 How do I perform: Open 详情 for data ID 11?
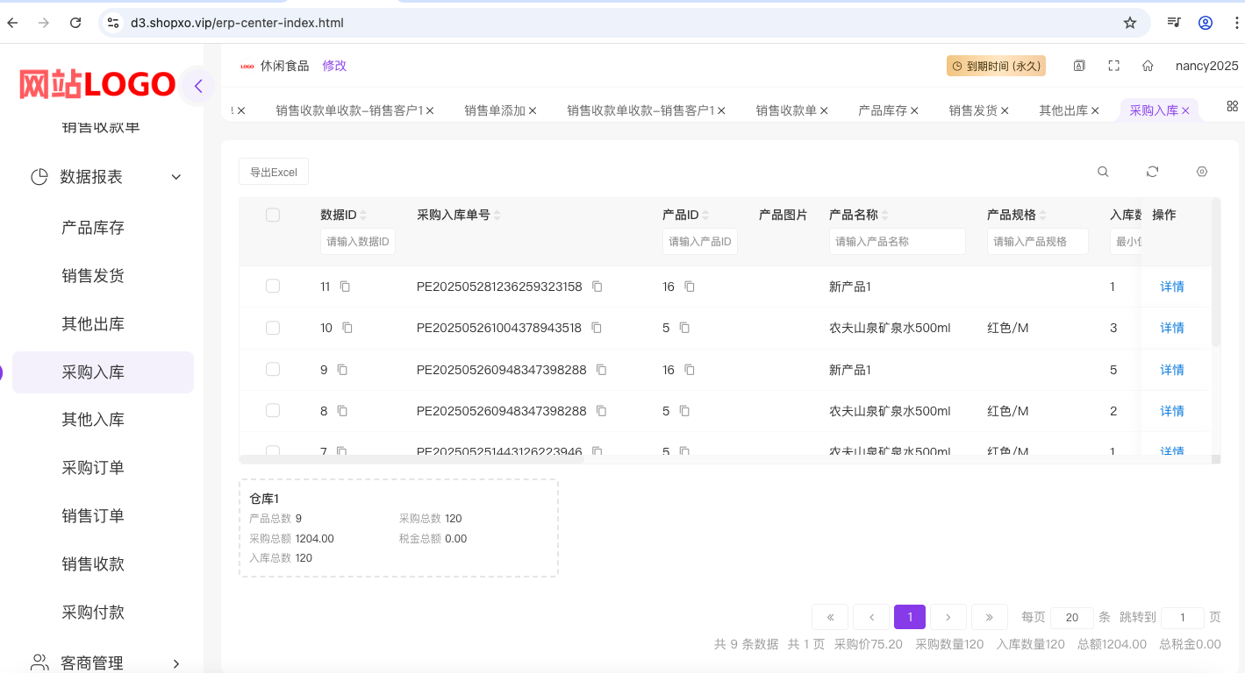[x=1172, y=287]
